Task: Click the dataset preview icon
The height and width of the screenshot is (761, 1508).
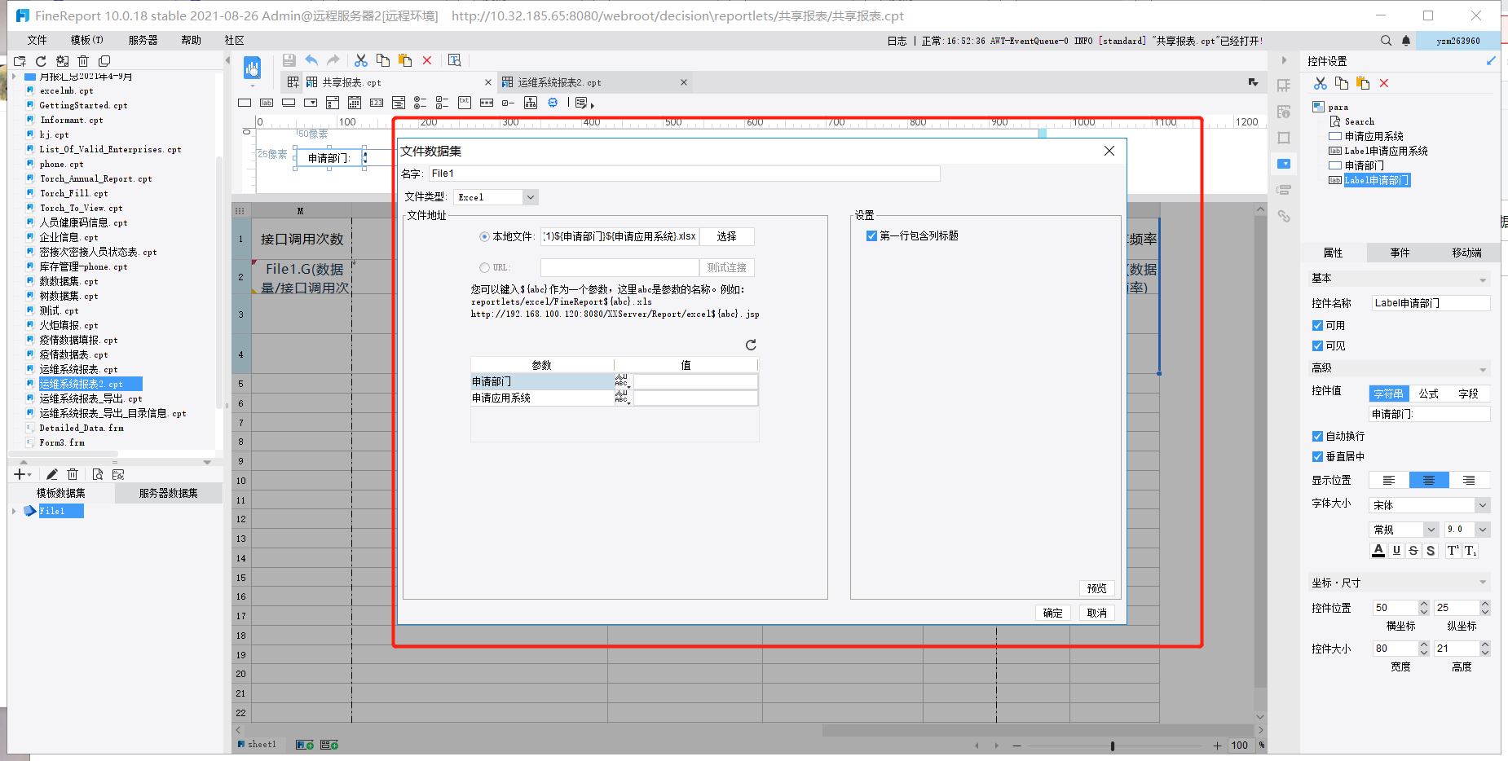Action: pos(97,474)
